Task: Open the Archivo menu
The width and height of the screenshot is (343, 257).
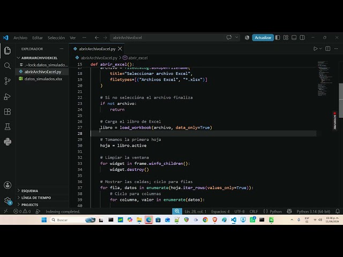Action: [20, 38]
